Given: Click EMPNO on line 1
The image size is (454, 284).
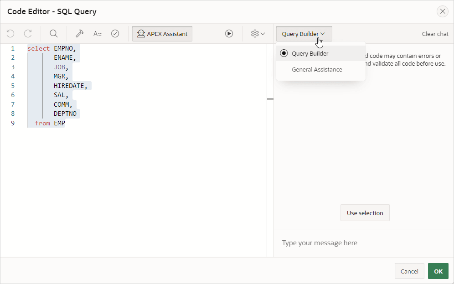Looking at the screenshot, I should point(63,48).
